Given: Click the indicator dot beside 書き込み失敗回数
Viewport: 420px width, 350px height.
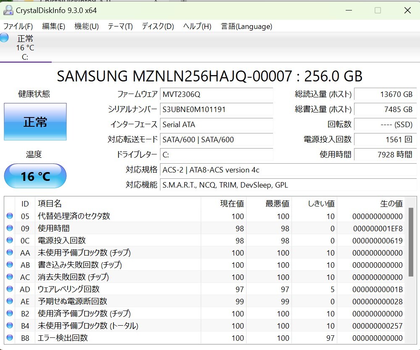Looking at the screenshot, I should tap(10, 265).
